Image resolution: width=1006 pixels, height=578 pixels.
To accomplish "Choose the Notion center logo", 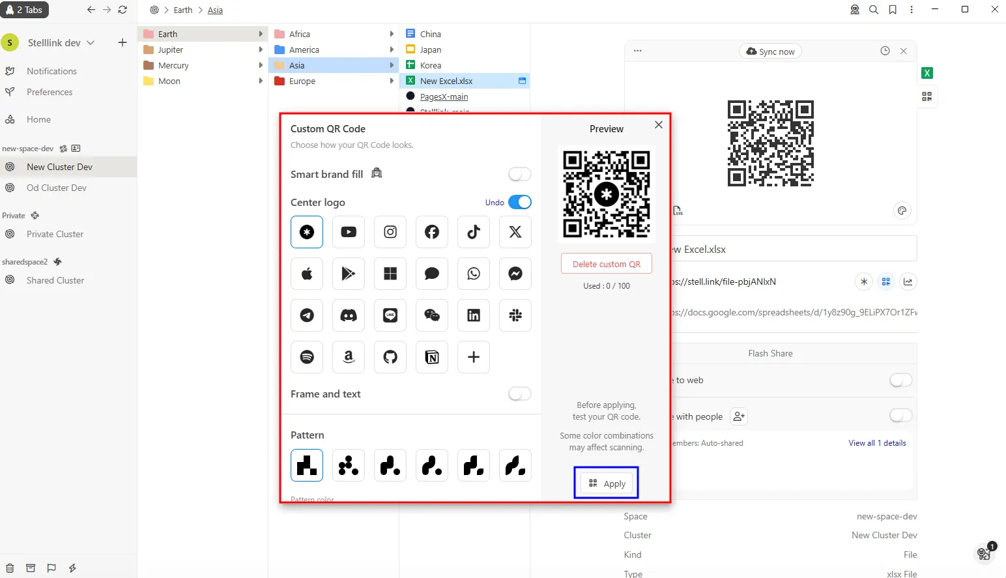I will [431, 357].
